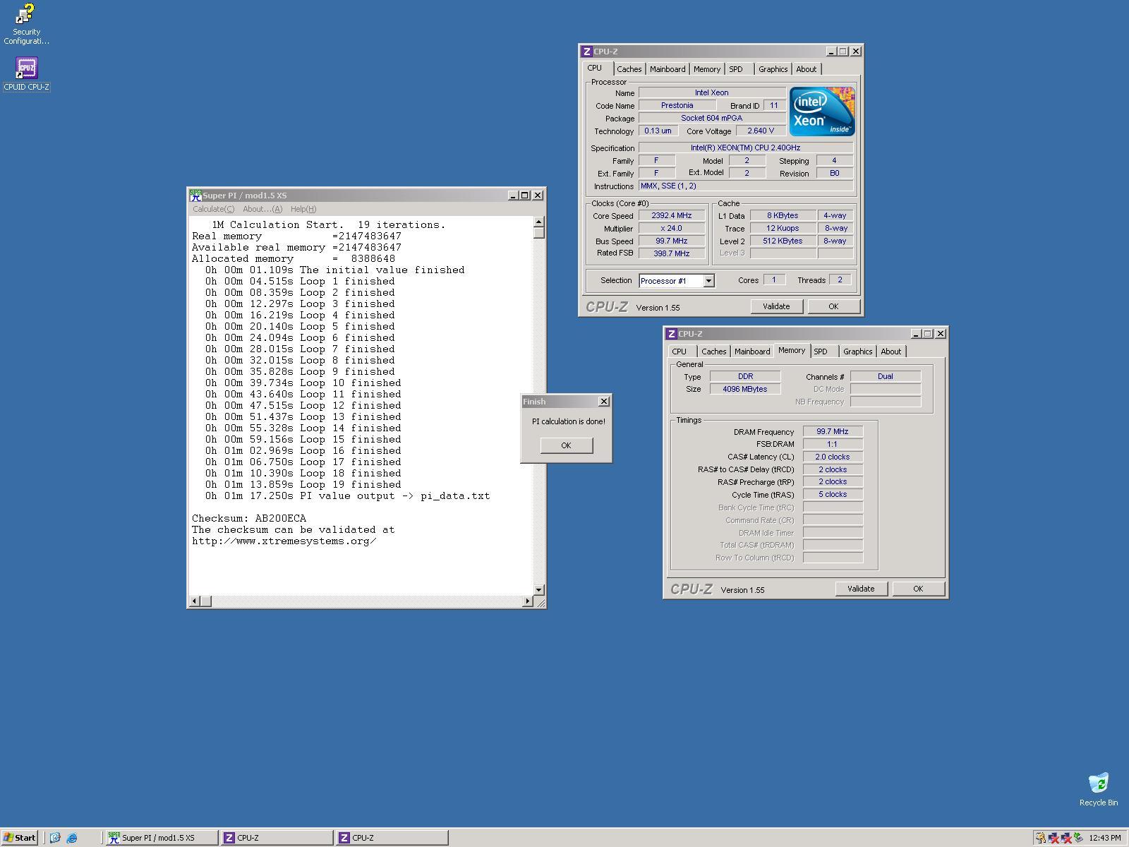Viewport: 1129px width, 847px height.
Task: Click Super PI vertical scrollbar down arrow
Action: point(539,589)
